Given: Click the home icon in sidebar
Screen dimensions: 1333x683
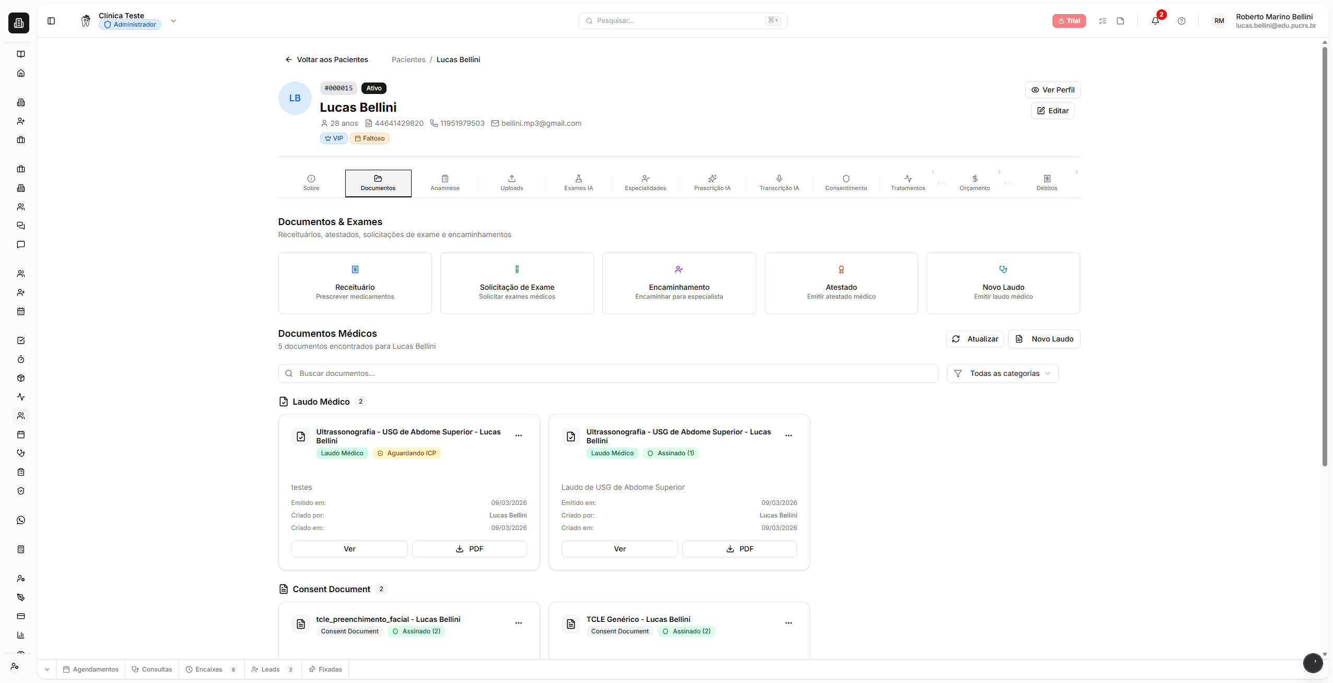Looking at the screenshot, I should 21,73.
